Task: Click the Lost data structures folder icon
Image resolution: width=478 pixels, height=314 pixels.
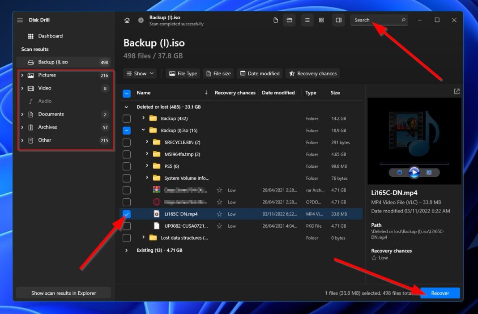Action: (153, 238)
